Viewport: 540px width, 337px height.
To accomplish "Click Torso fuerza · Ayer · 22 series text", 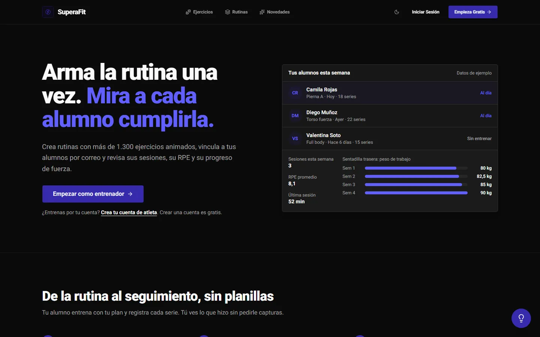I will click(336, 119).
